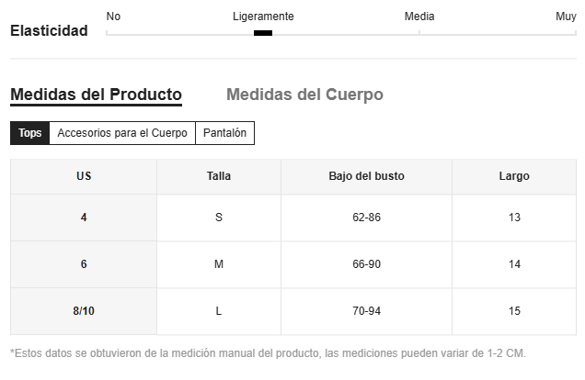Viewport: 585px width, 380px height.
Task: Click the Talla column header
Action: [x=219, y=176]
